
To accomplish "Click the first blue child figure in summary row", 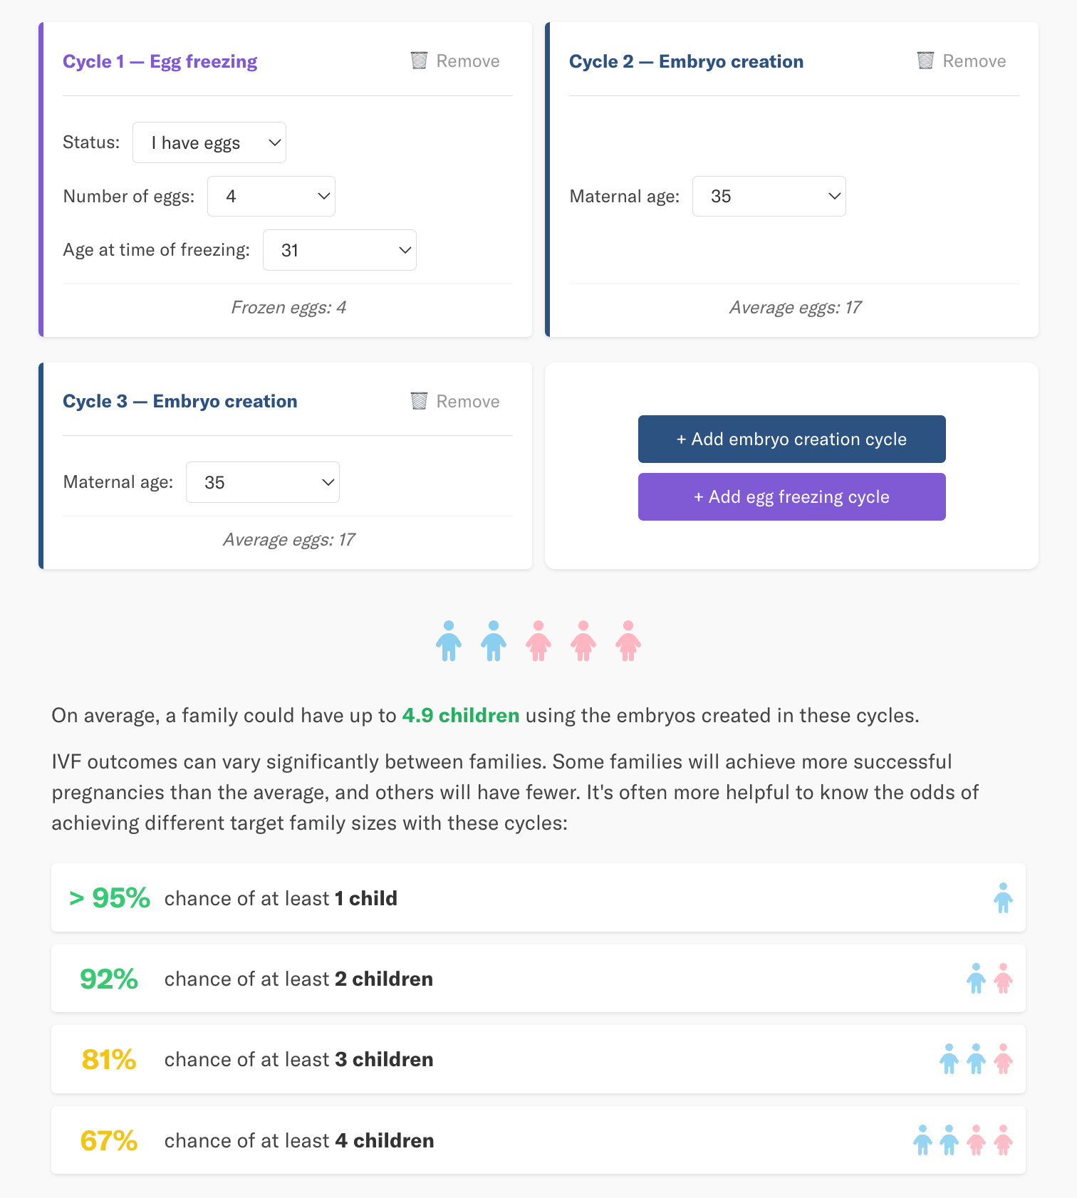I will pos(449,641).
